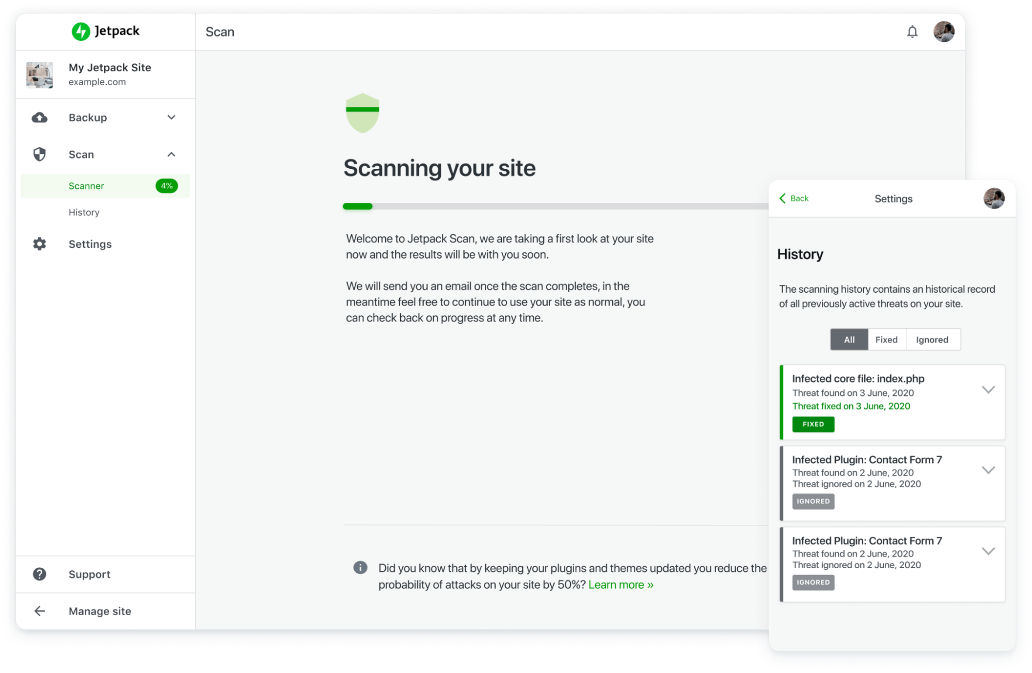1032x673 pixels.
Task: Drag the site scan progress bar
Action: (553, 207)
